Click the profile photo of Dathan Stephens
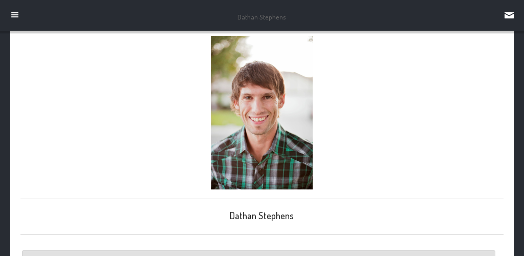The height and width of the screenshot is (256, 524). coord(261,113)
